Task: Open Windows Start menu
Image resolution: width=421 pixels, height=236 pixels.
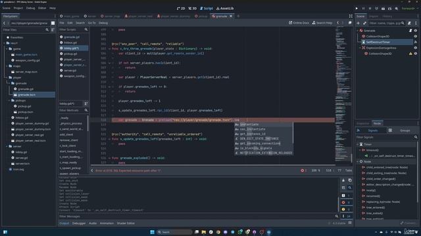Action: click(152, 232)
